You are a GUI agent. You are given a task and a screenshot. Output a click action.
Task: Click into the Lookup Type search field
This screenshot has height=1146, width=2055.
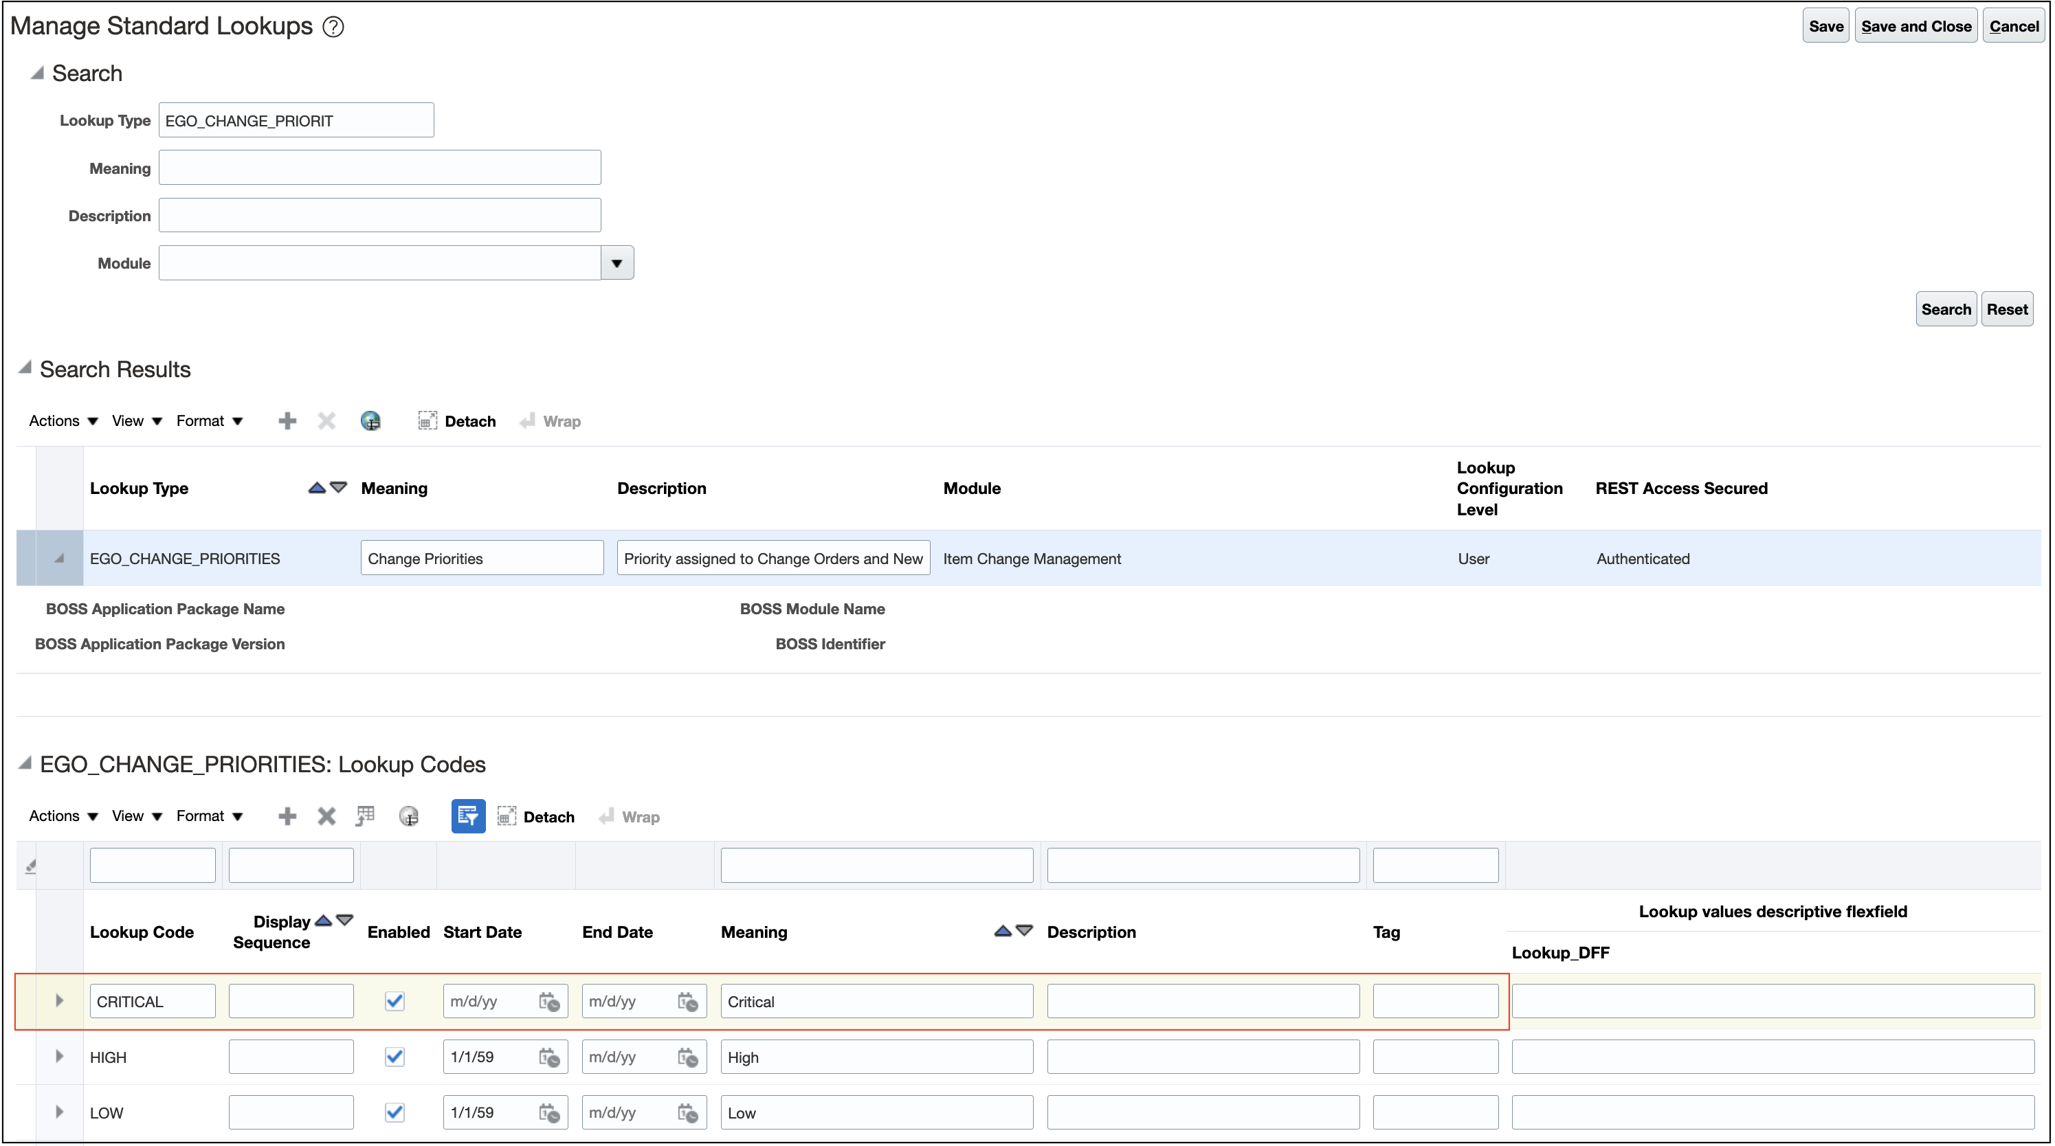pyautogui.click(x=296, y=121)
